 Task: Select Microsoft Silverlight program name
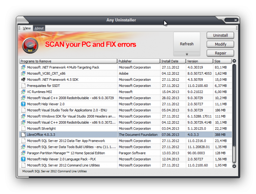(41, 128)
